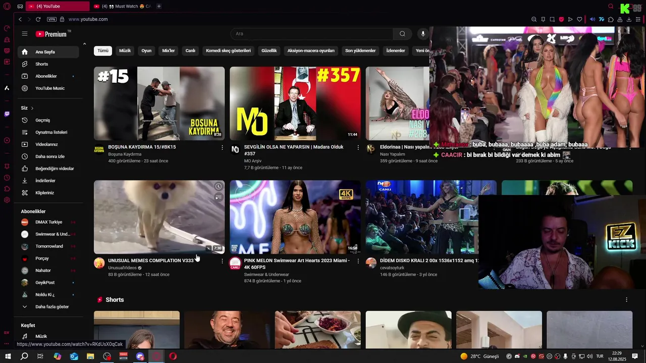Collapse sidebar with the small up-arrow scrollbar

pyautogui.click(x=84, y=44)
